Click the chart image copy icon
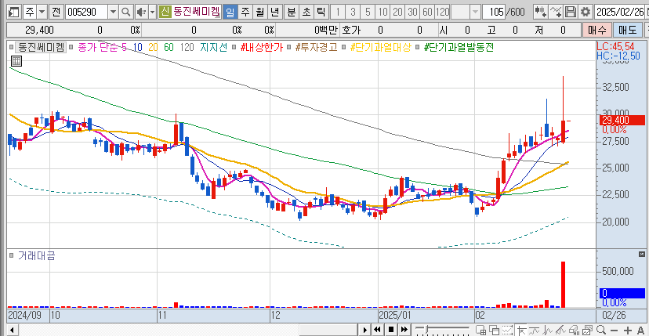Screen dimensions: 649x336 coord(587,330)
